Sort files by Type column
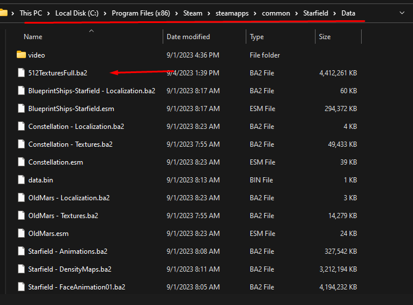The height and width of the screenshot is (305, 413). [257, 37]
